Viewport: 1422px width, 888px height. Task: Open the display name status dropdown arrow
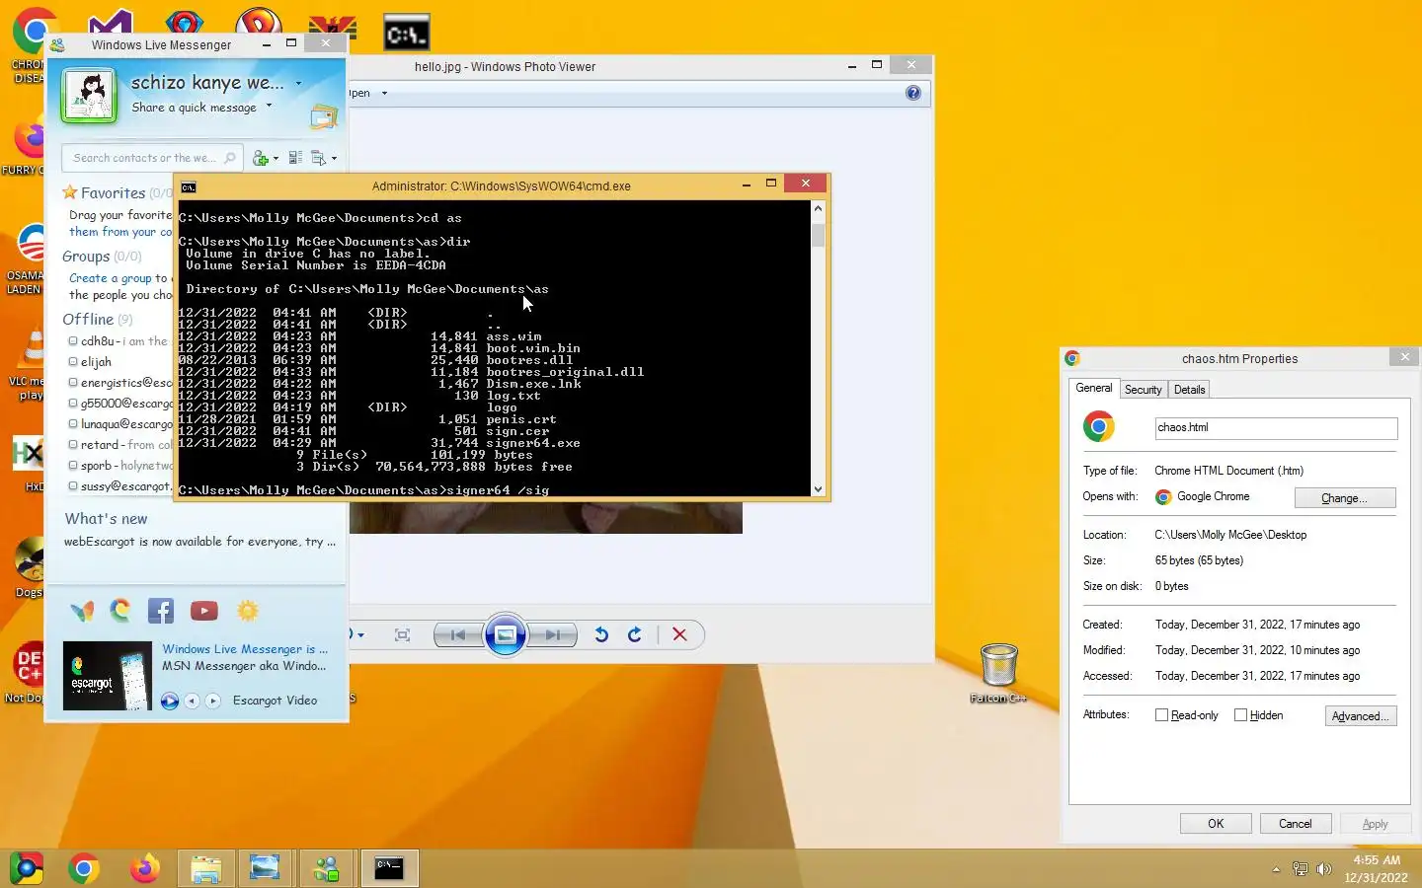pyautogui.click(x=298, y=83)
